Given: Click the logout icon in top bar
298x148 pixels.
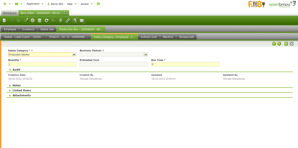Looking at the screenshot, I should coord(98,4).
